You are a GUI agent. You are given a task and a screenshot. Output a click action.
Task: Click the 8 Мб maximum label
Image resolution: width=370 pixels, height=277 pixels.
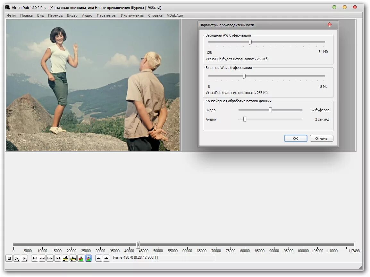(324, 87)
